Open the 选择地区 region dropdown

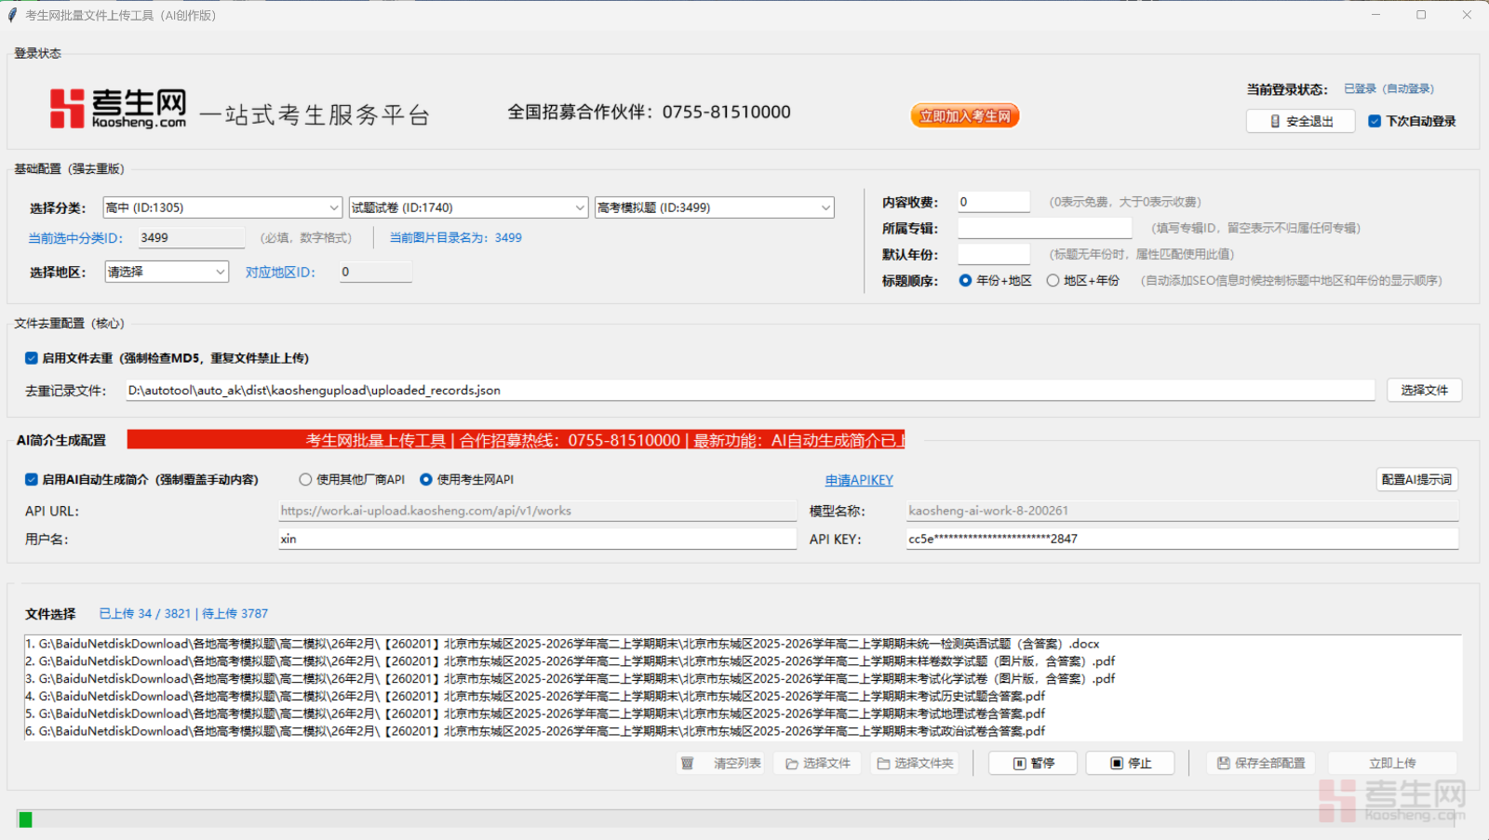tap(167, 272)
